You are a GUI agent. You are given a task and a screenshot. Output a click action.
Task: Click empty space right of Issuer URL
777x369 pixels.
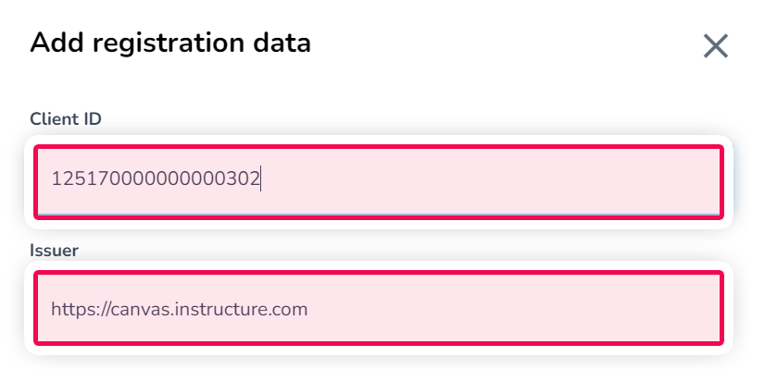click(x=515, y=309)
